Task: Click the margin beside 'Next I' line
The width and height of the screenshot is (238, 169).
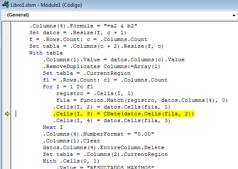Action: point(6,127)
